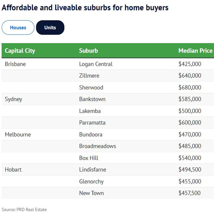Click the New Town suburb row

[91, 193]
